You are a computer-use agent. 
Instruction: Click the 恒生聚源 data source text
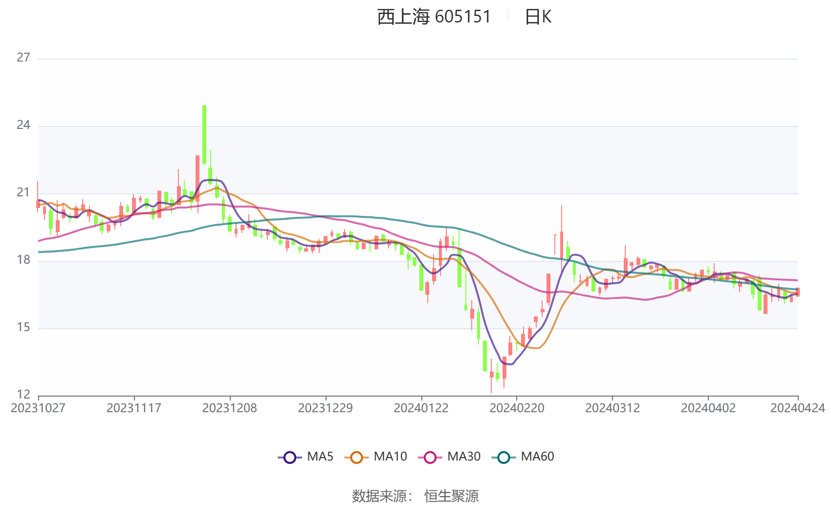[451, 496]
